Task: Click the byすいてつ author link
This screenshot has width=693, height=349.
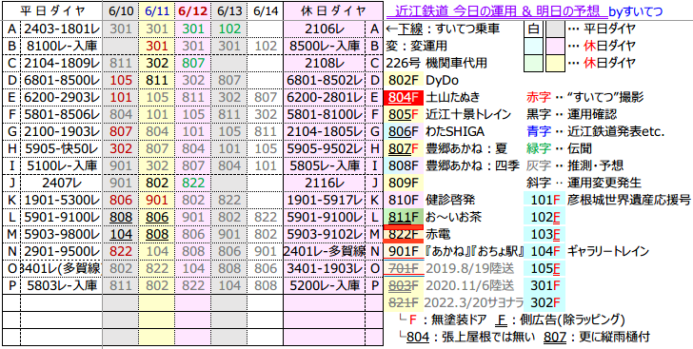Action: 636,11
